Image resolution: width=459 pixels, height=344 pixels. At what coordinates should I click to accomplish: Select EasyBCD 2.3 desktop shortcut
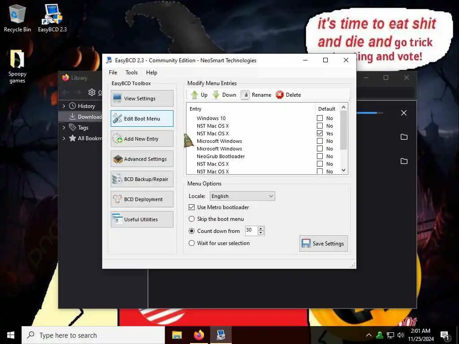(x=52, y=18)
